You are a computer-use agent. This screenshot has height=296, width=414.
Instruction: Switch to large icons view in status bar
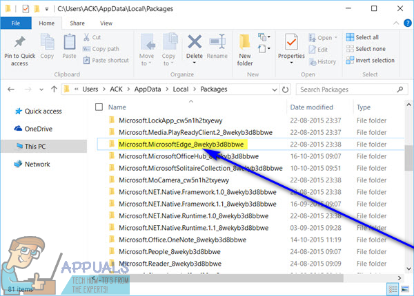[x=405, y=289]
